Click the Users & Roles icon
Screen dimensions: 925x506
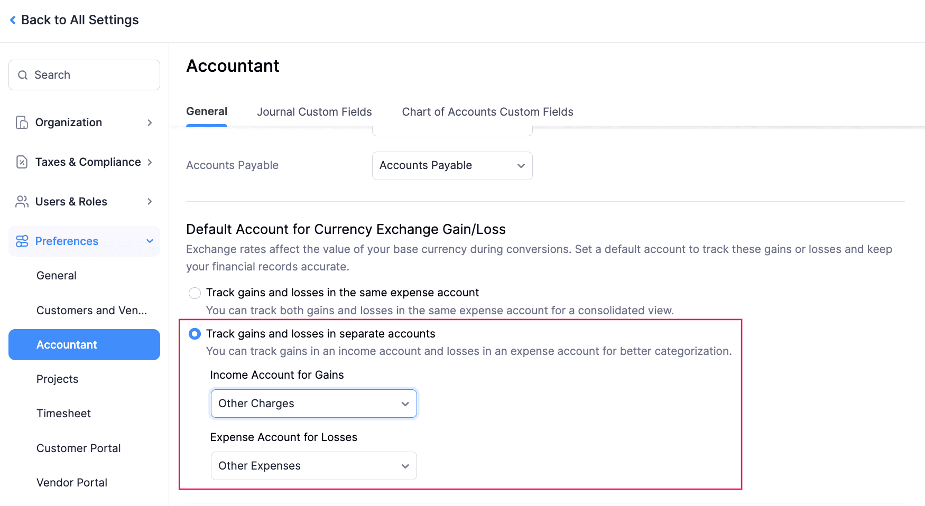(x=21, y=201)
